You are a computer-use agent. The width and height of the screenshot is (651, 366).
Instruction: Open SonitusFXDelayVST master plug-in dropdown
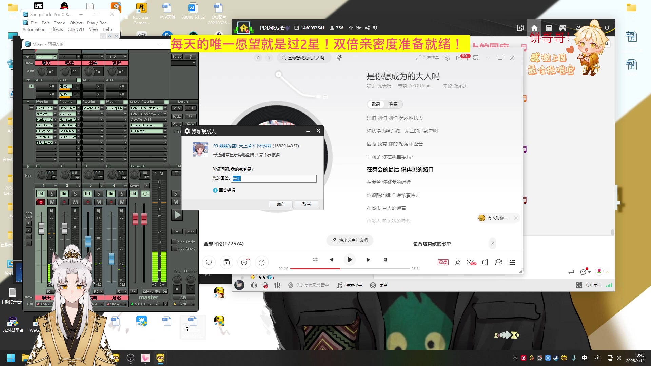point(165,108)
